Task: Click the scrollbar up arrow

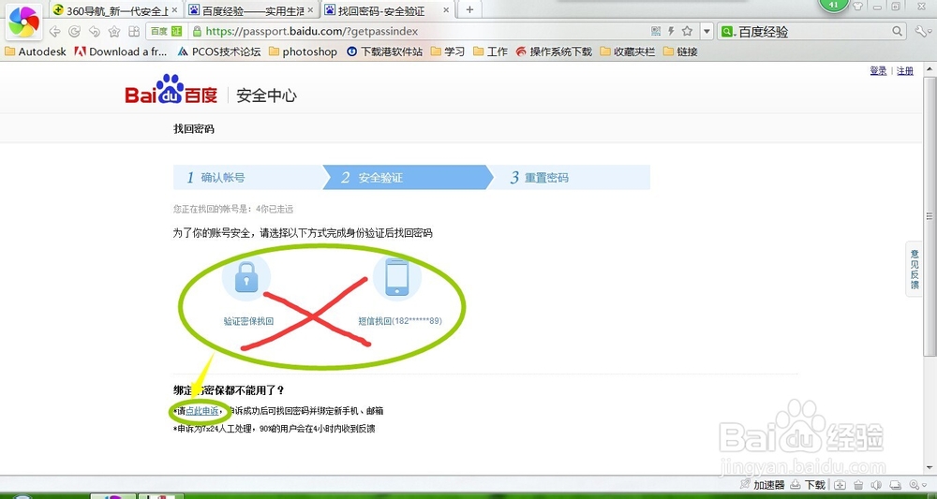Action: 930,67
